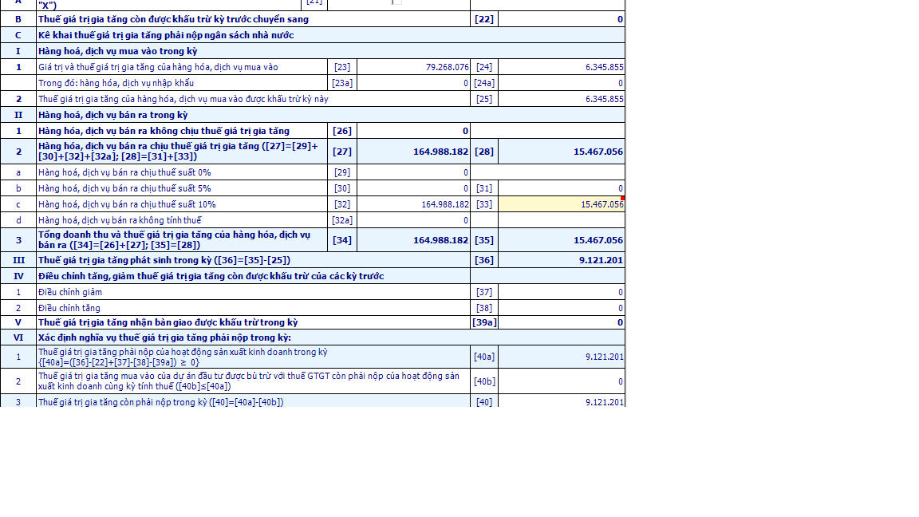Image resolution: width=919 pixels, height=517 pixels.
Task: Click the import value field [23a]
Action: [413, 83]
